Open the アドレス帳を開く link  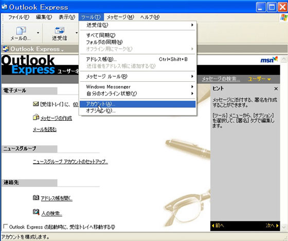[x=57, y=198]
